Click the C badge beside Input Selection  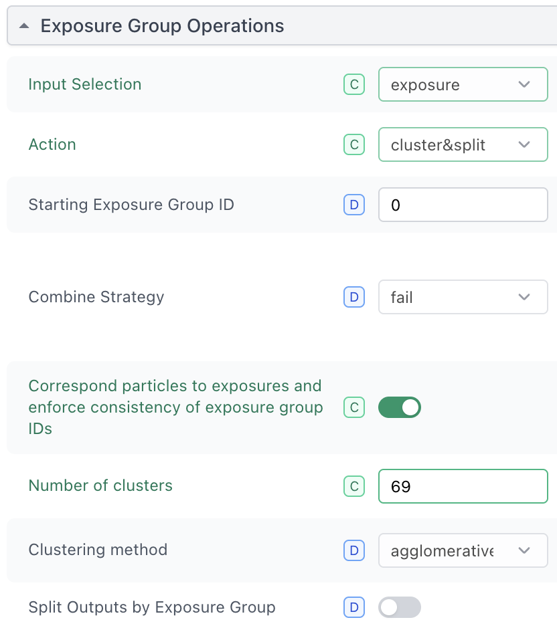click(x=354, y=84)
